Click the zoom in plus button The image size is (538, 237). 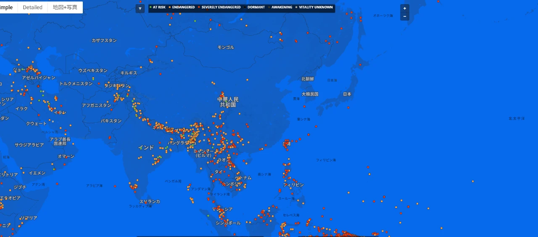pyautogui.click(x=404, y=8)
